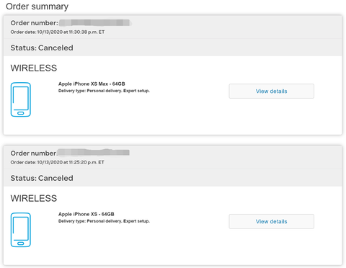Image resolution: width=346 pixels, height=268 pixels.
Task: Click delivery type text under iPhone XS
Action: 104,221
